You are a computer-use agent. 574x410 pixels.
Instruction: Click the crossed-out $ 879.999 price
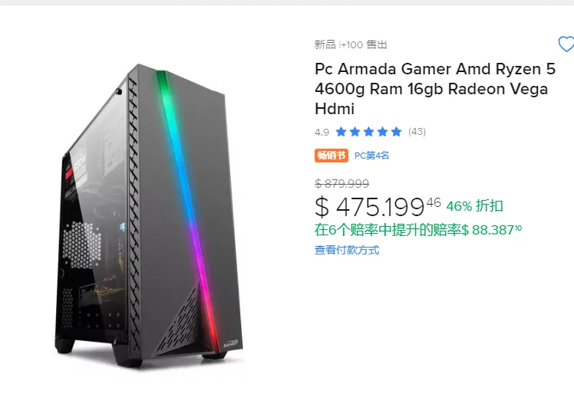[342, 183]
